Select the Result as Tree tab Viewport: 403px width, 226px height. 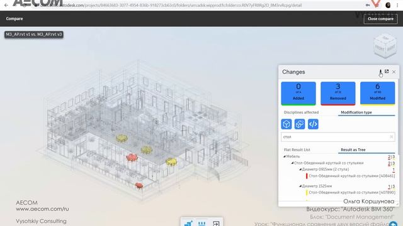(x=353, y=150)
